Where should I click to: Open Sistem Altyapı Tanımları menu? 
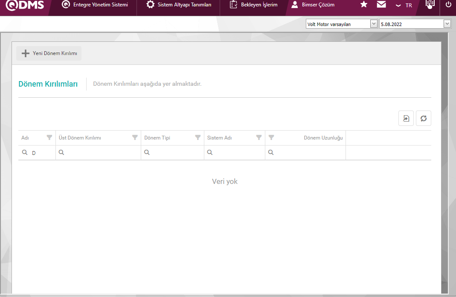(179, 5)
